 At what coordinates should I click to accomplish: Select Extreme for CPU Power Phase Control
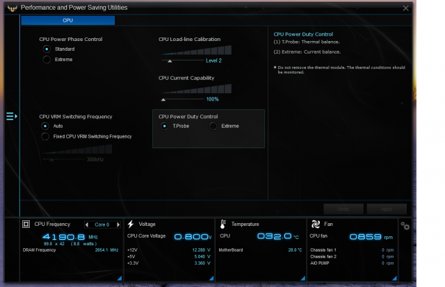coord(47,60)
